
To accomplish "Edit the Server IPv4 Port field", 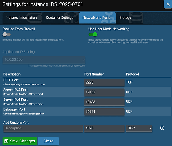I will click(x=104, y=92).
